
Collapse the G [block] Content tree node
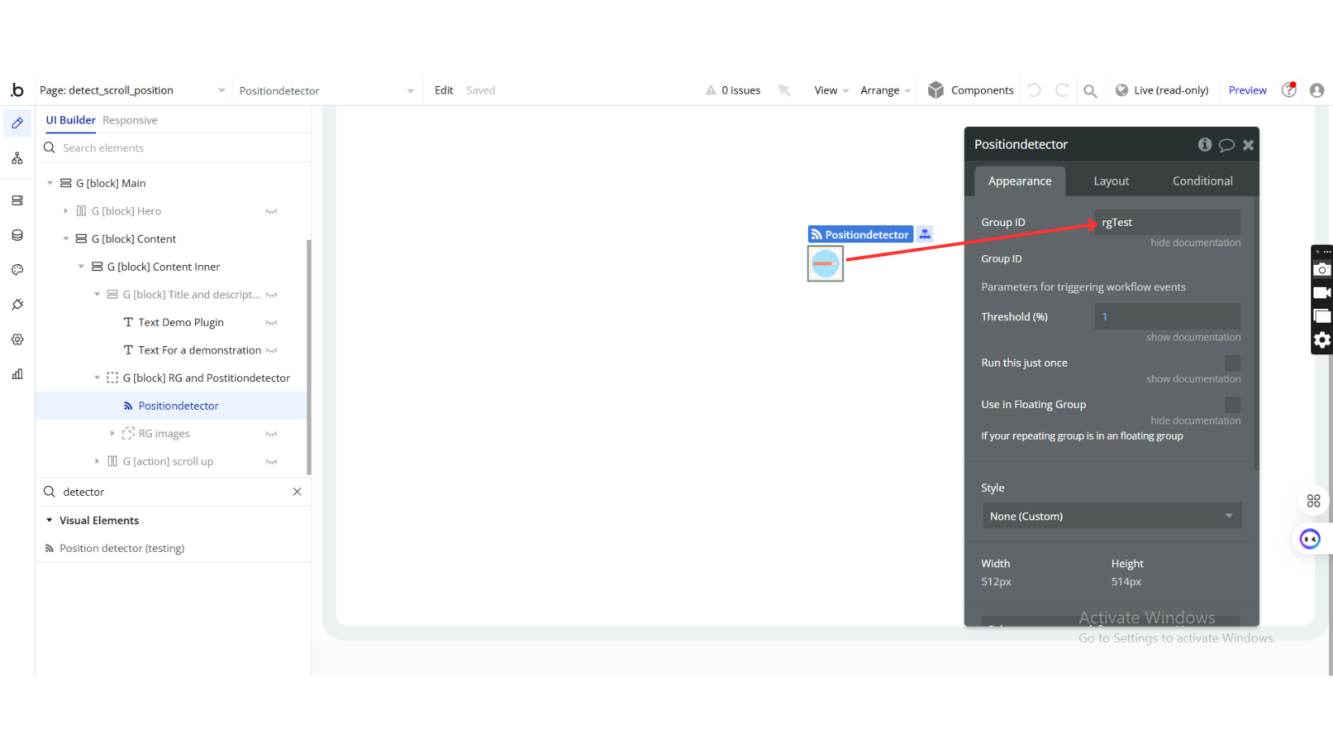point(66,239)
